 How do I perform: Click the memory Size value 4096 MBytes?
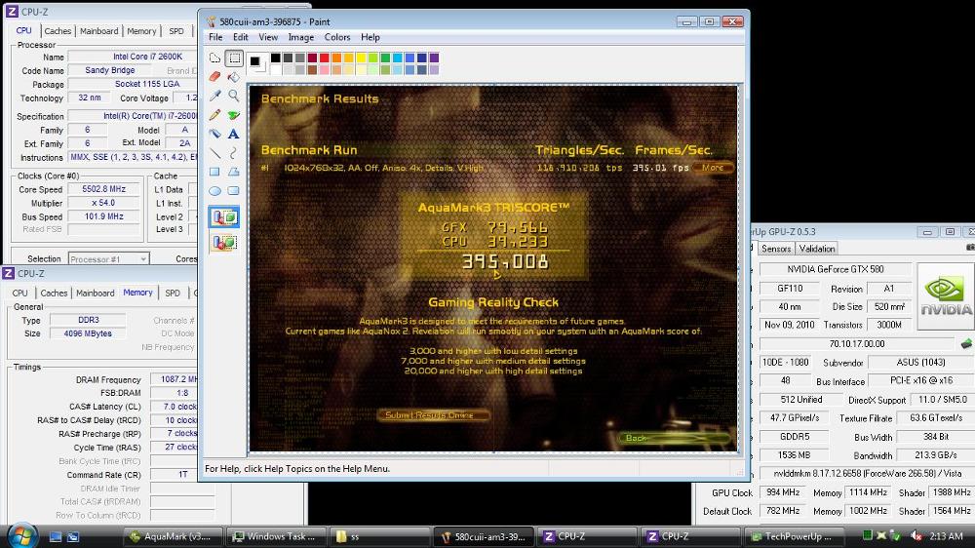coord(88,333)
